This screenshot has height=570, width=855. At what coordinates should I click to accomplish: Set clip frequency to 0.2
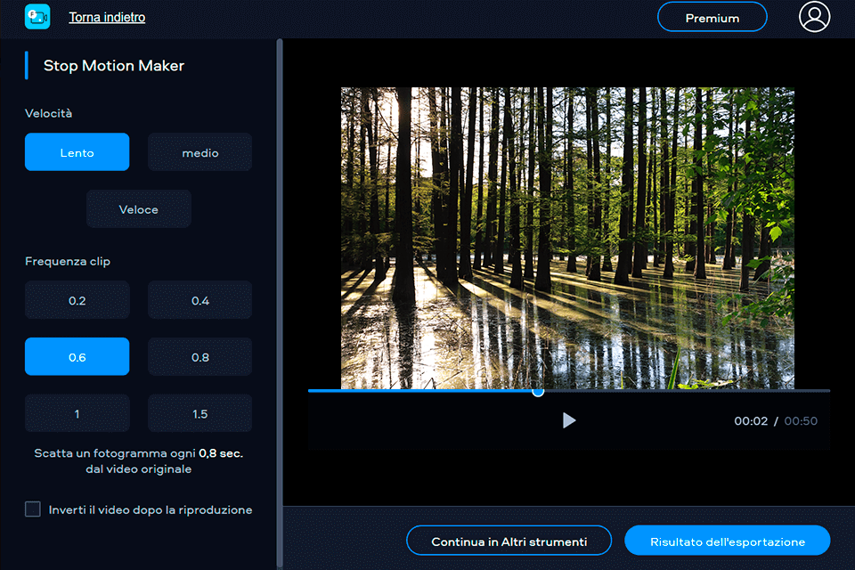click(x=77, y=300)
